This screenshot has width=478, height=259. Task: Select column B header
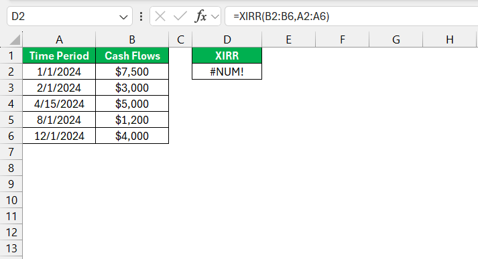pyautogui.click(x=132, y=39)
